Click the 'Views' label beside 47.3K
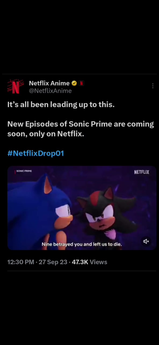This screenshot has height=345, width=159. 98,262
